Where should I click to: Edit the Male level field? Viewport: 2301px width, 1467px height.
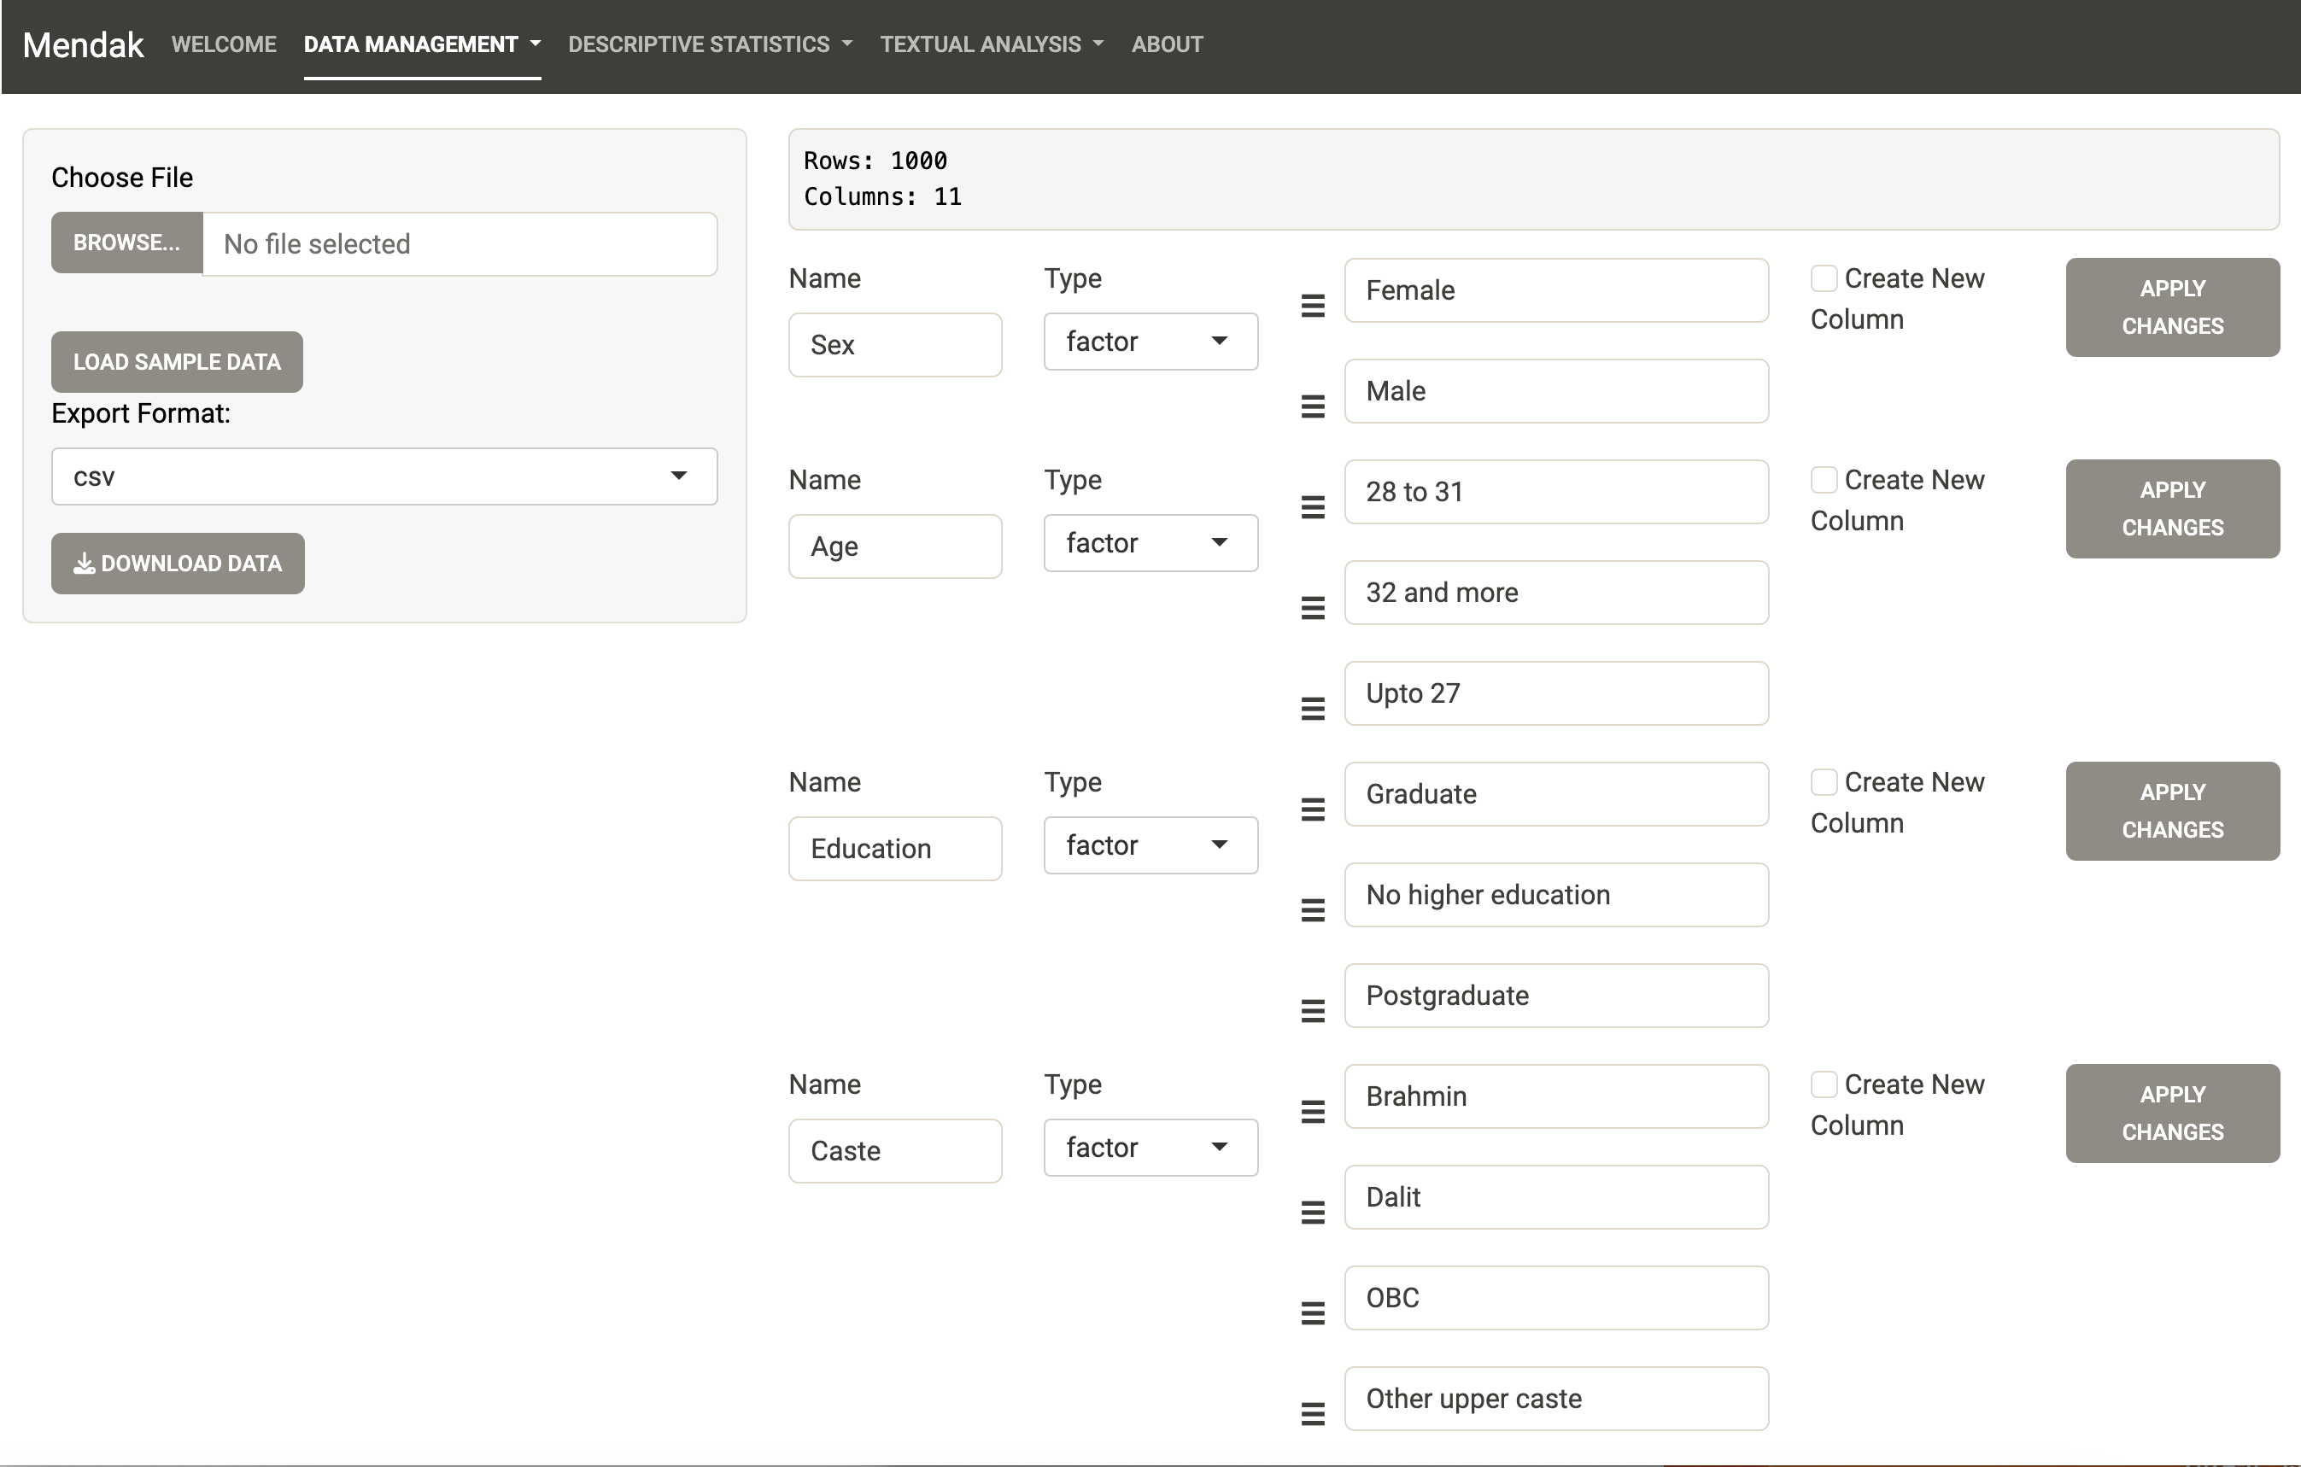(1556, 390)
